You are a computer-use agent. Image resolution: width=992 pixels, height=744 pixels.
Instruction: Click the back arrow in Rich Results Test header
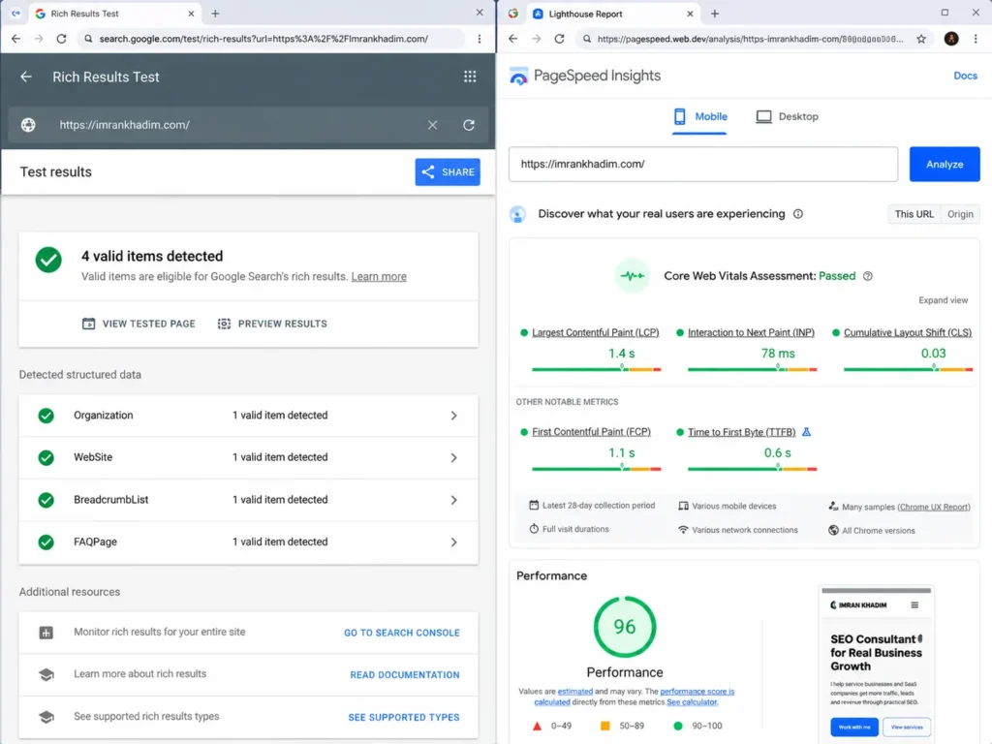[x=26, y=77]
